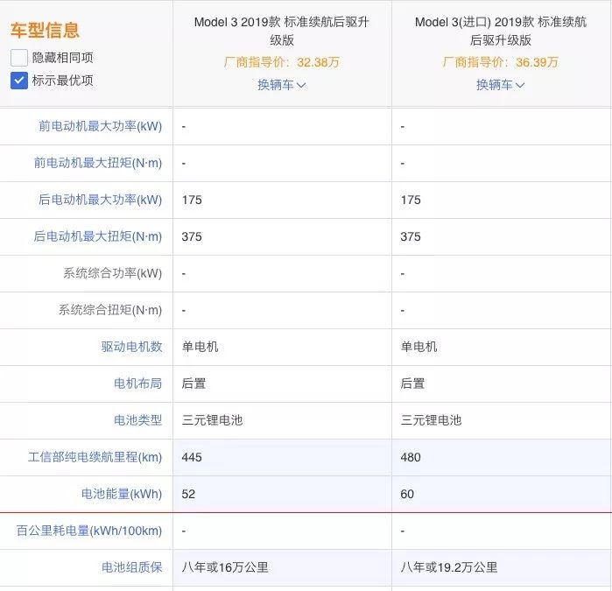Click the 厂商指导价: 32.38万 price
This screenshot has height=591, width=612.
pos(281,62)
